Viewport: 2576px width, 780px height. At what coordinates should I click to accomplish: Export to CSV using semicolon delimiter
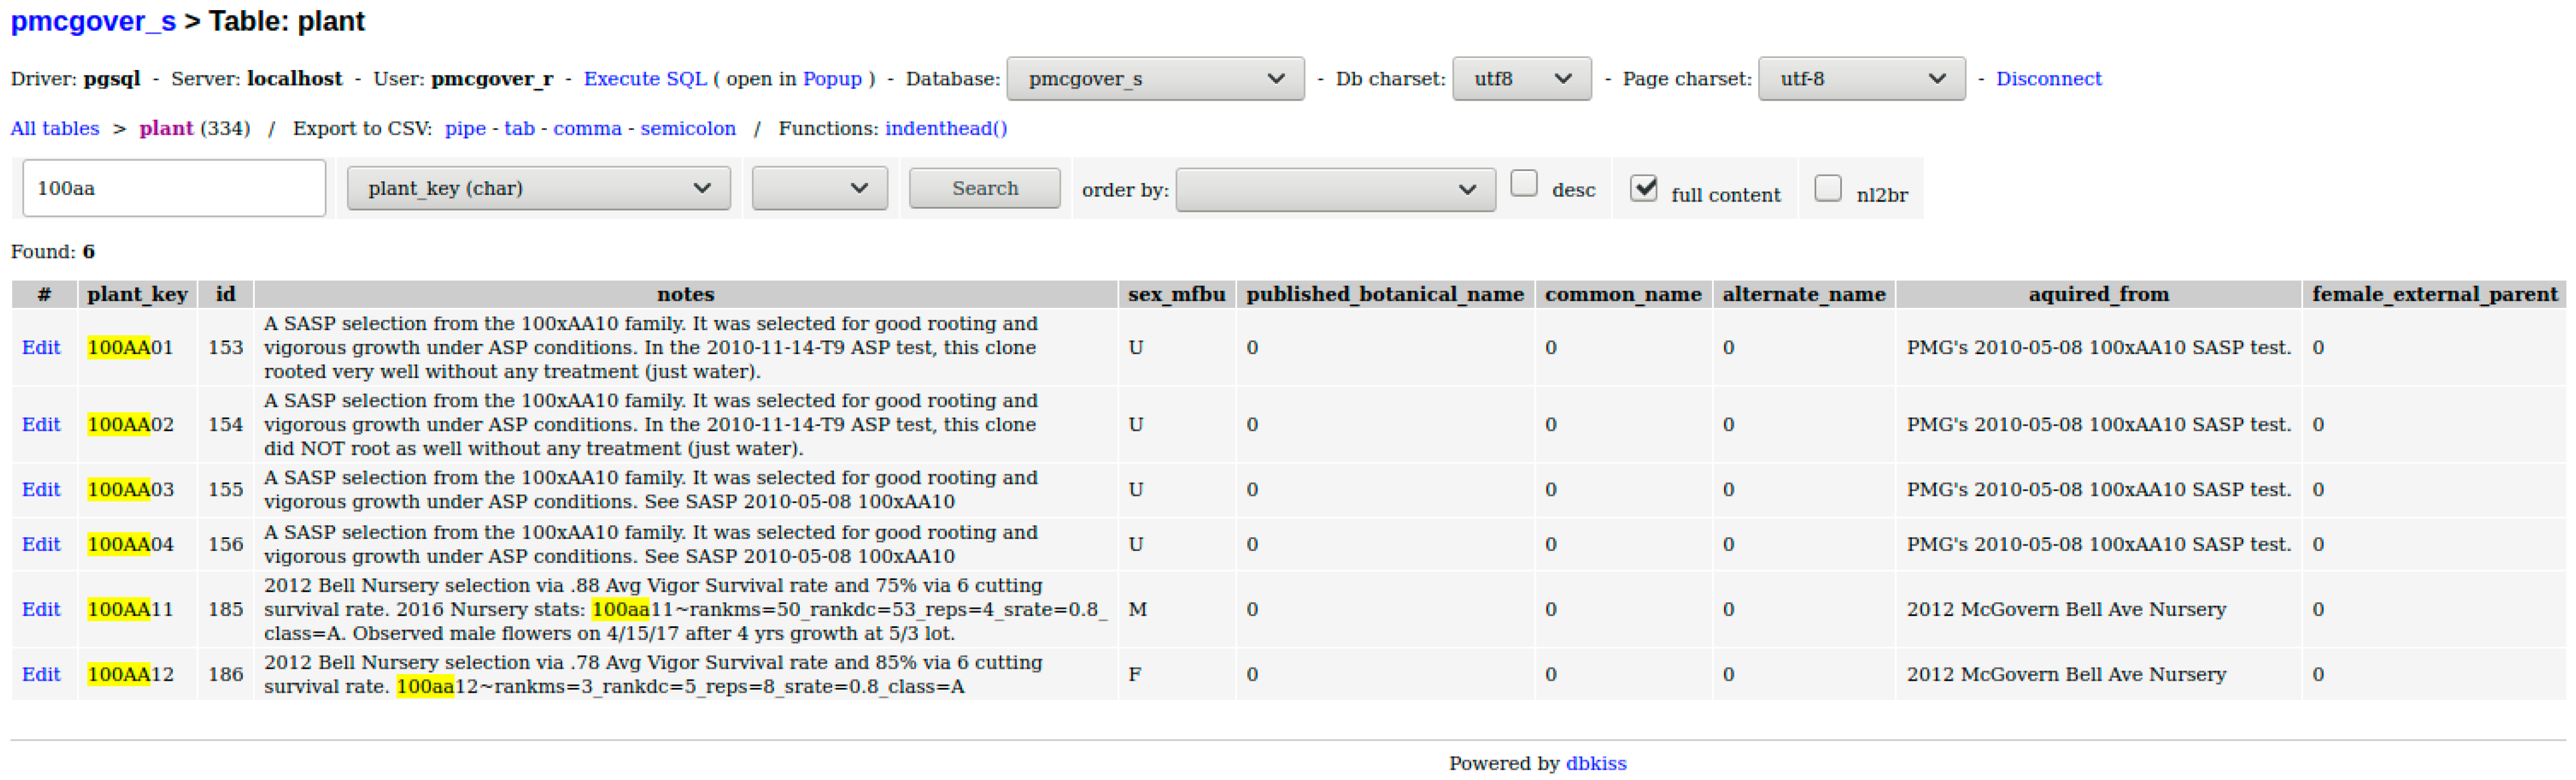tap(688, 129)
